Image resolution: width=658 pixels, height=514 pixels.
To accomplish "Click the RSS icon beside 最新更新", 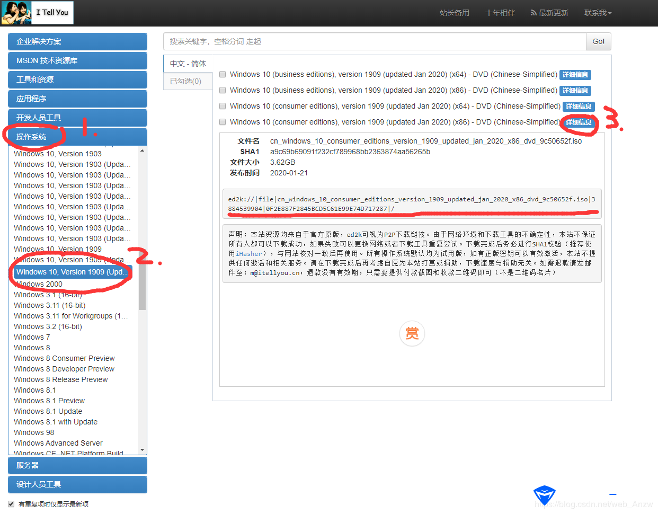I will (533, 13).
